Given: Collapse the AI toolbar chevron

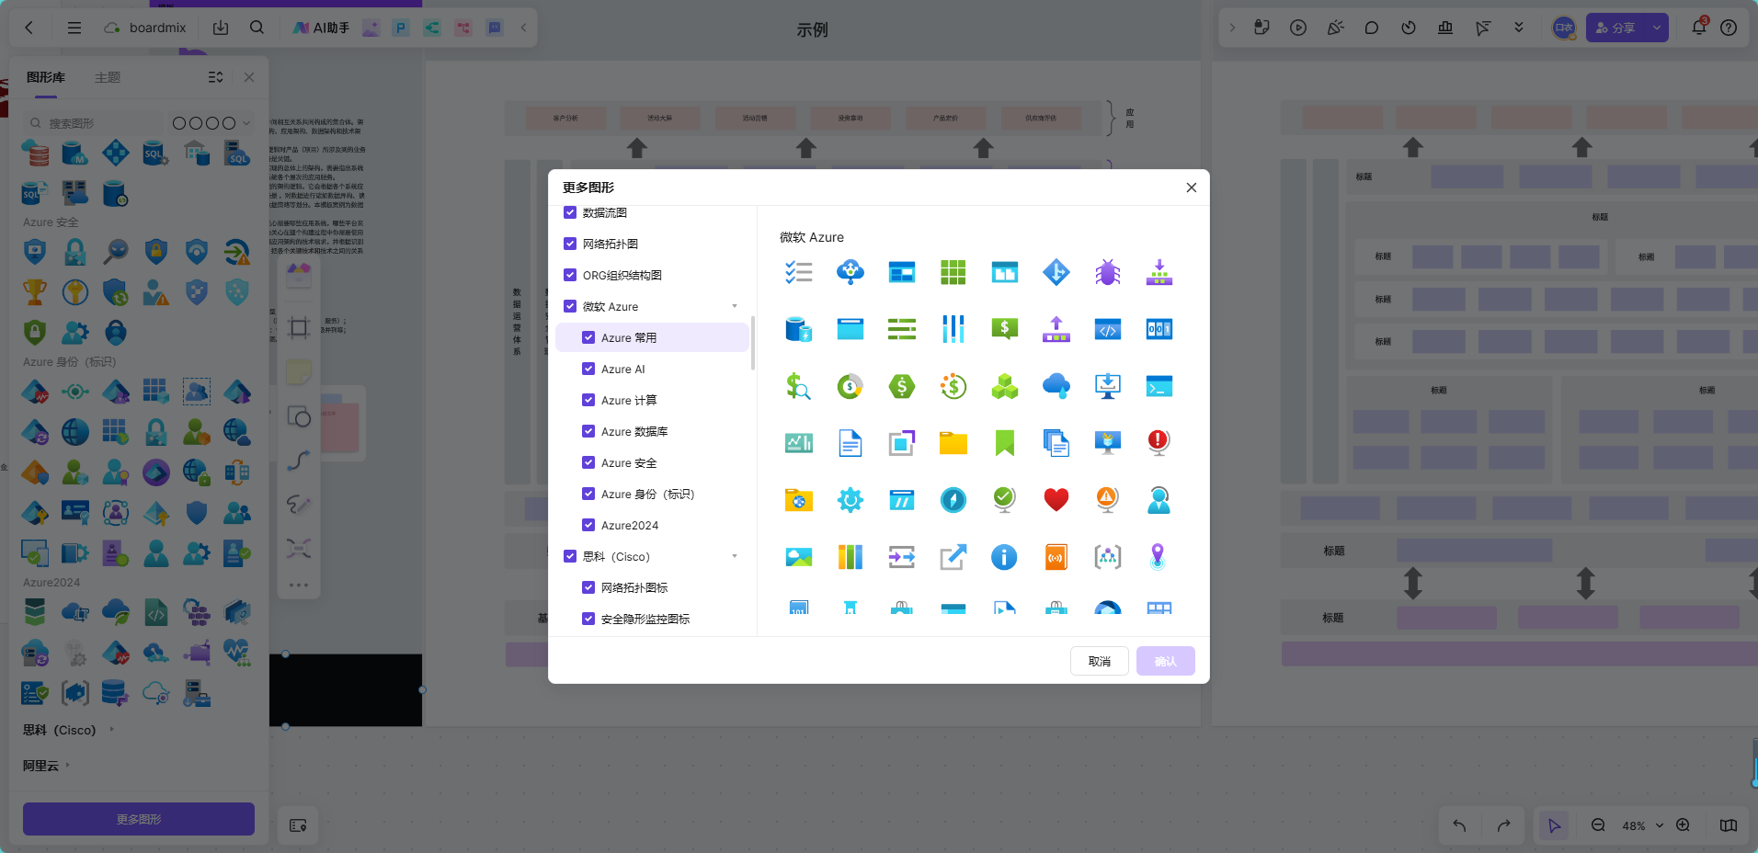Looking at the screenshot, I should tap(523, 28).
